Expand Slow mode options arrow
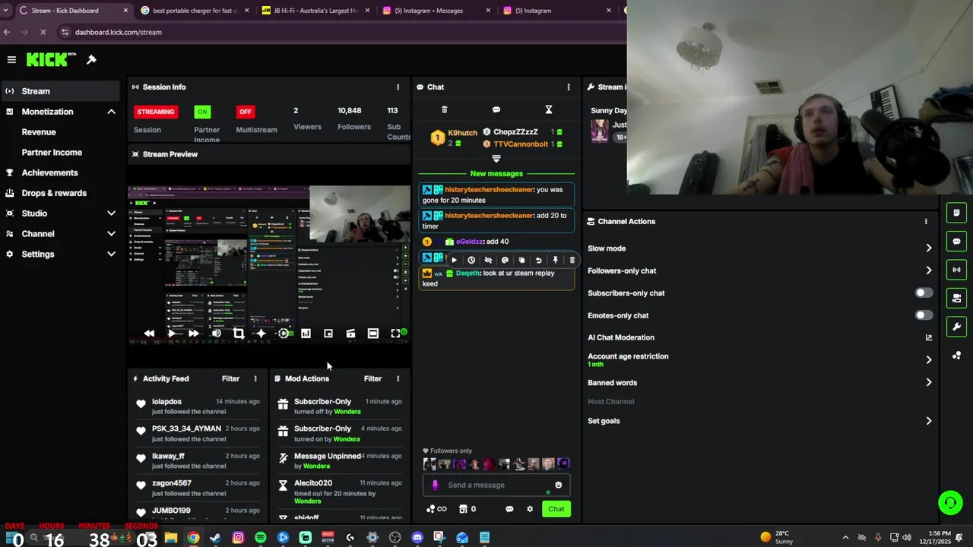 pyautogui.click(x=928, y=248)
